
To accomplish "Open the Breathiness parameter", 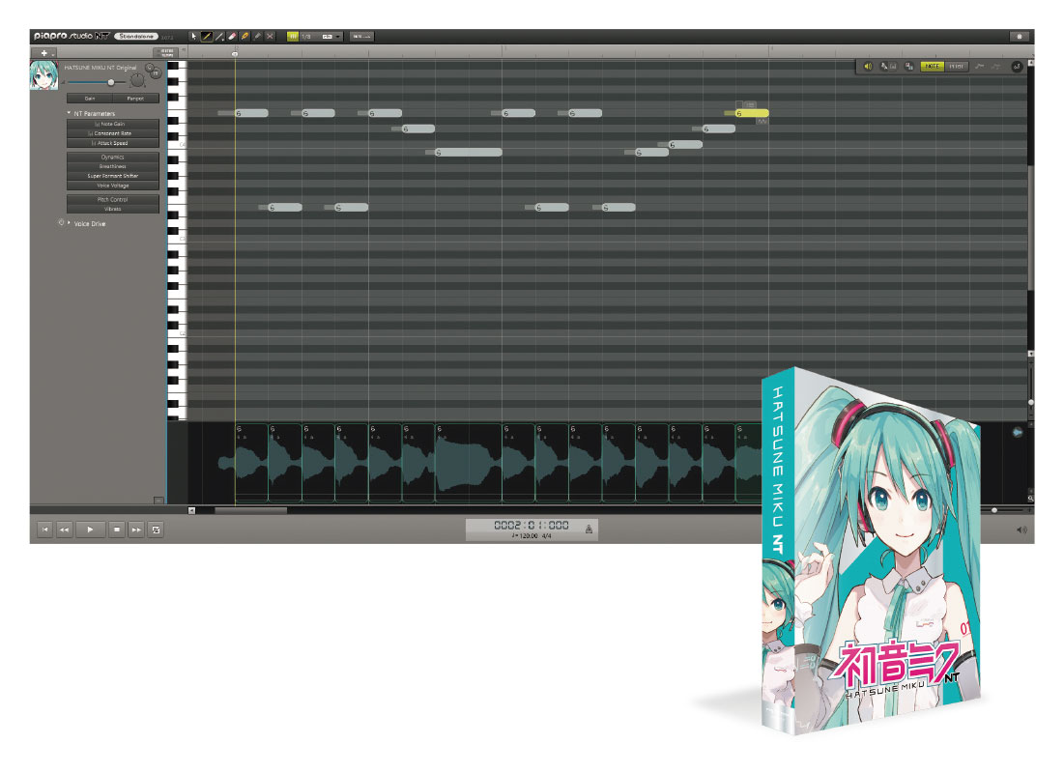I will point(113,166).
